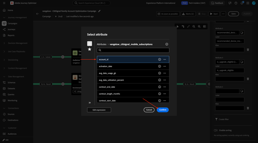Collapse the Connections section
The width and height of the screenshot is (258, 143).
4,108
